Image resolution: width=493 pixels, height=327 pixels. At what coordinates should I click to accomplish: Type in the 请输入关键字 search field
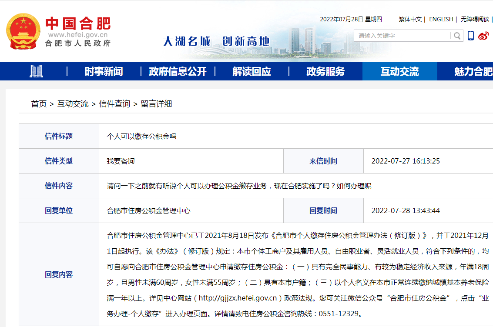tap(402, 36)
